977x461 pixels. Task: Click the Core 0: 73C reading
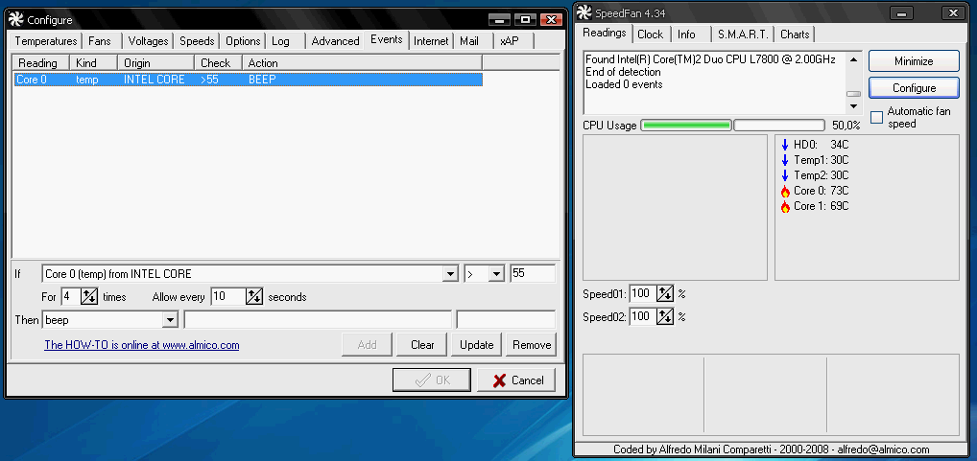pos(822,191)
